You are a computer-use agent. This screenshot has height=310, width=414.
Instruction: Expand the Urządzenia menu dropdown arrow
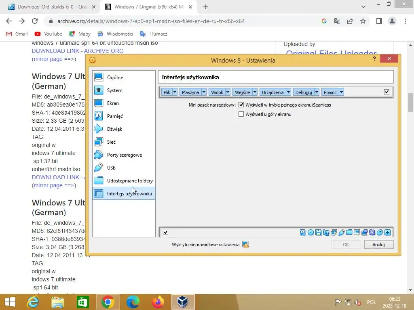point(289,92)
